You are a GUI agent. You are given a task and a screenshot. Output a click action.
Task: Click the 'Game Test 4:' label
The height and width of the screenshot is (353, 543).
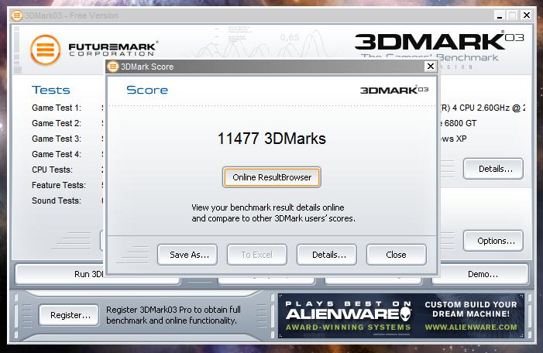click(57, 154)
